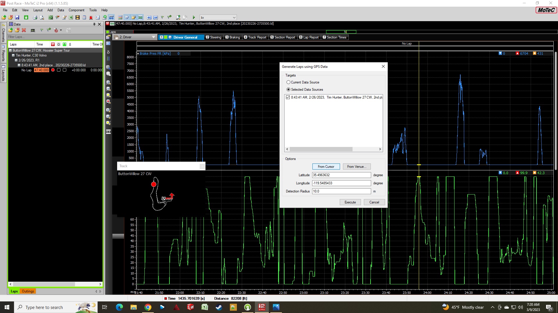The height and width of the screenshot is (313, 558).
Task: Click the previous blue arrow toolbar icon
Action: pos(149,17)
